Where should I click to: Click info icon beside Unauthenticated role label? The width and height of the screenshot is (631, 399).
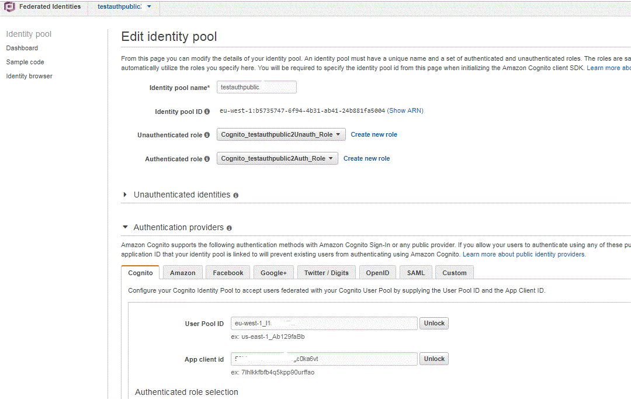coord(207,135)
